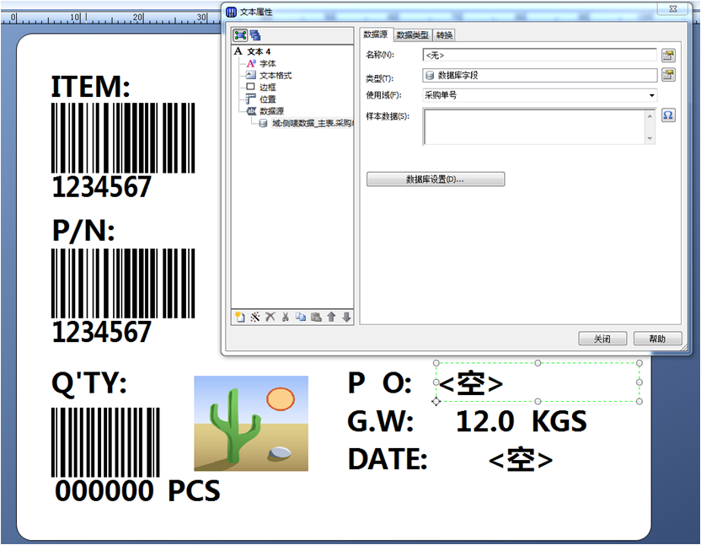Click the new data source icon
Screen dimensions: 701x545
[240, 317]
